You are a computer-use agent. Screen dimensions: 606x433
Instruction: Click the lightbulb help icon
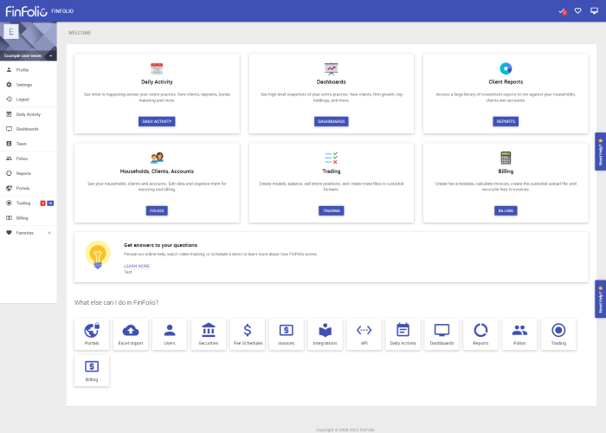point(98,255)
